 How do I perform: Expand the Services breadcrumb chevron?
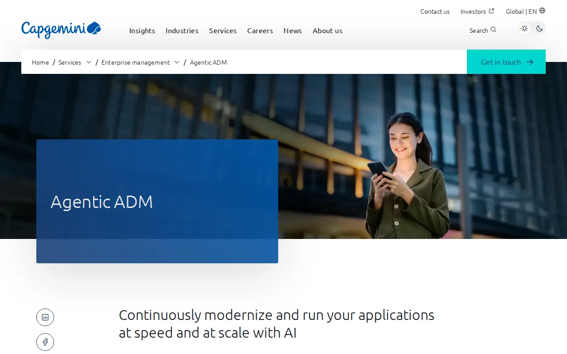click(89, 62)
